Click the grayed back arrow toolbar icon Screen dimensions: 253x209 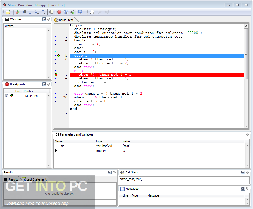point(106,12)
